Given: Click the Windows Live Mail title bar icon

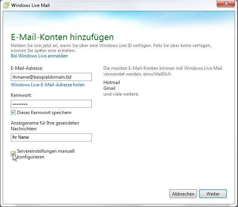Looking at the screenshot, I should (x=6, y=5).
